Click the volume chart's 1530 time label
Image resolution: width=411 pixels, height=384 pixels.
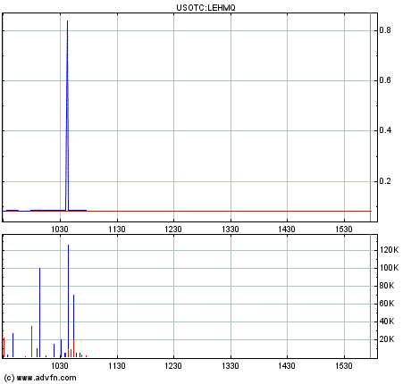point(344,366)
